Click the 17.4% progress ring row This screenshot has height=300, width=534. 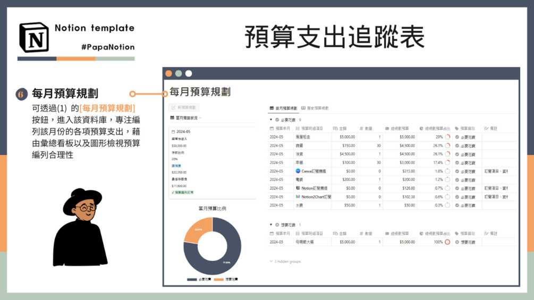pos(447,162)
